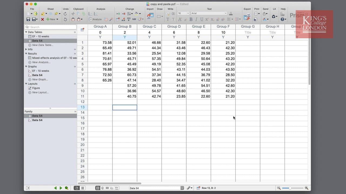The image size is (346, 194).
Task: Switch to graph view icon in status bar
Action: pos(112,188)
